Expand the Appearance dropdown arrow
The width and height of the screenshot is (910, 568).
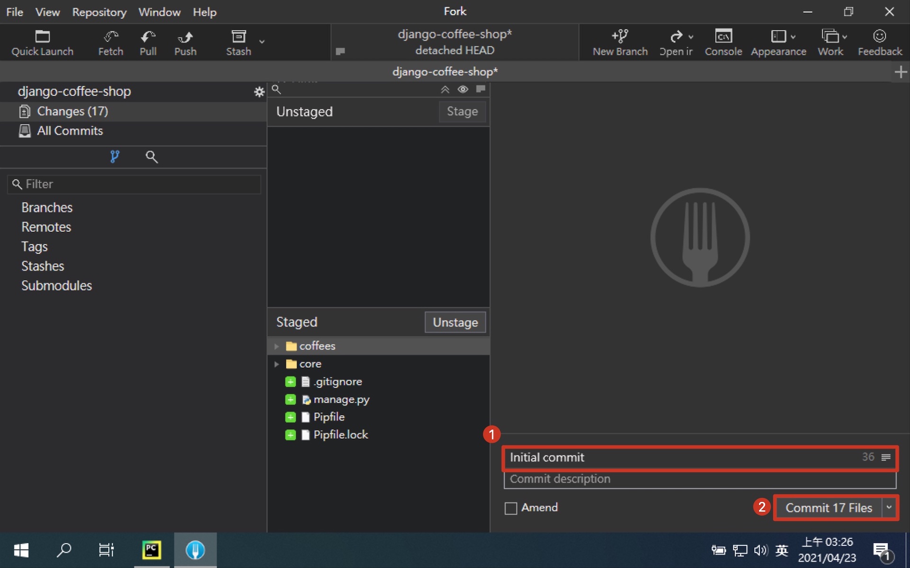tap(793, 37)
